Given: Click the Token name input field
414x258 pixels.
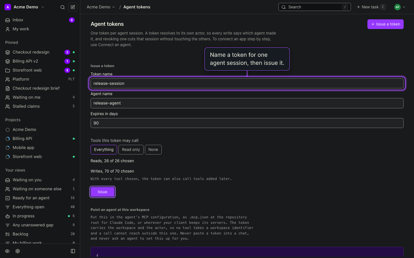Looking at the screenshot, I should tap(247, 83).
